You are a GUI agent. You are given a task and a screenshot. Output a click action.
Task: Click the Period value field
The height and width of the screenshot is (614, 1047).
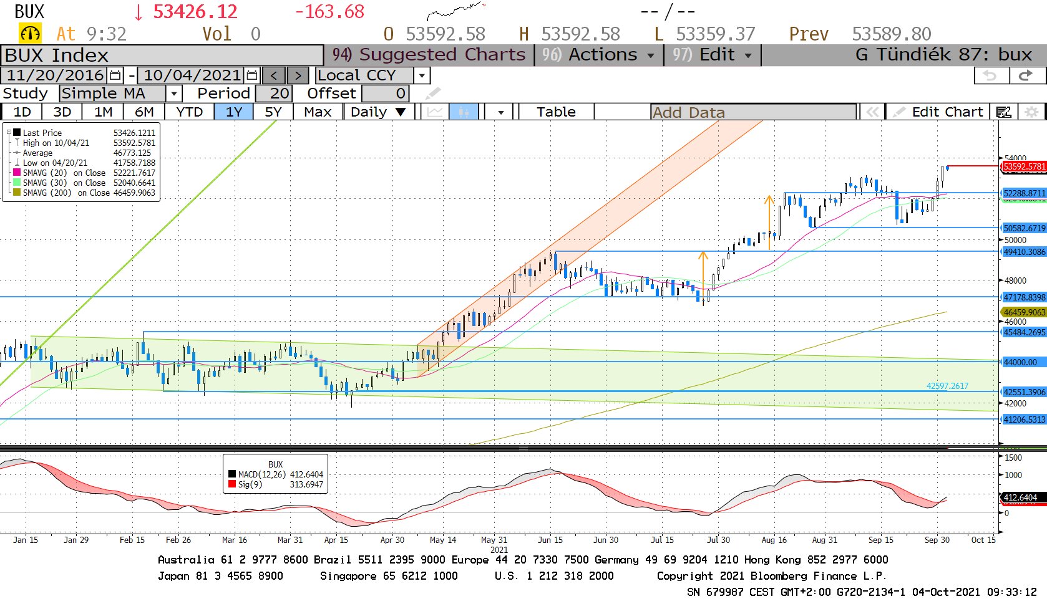273,94
